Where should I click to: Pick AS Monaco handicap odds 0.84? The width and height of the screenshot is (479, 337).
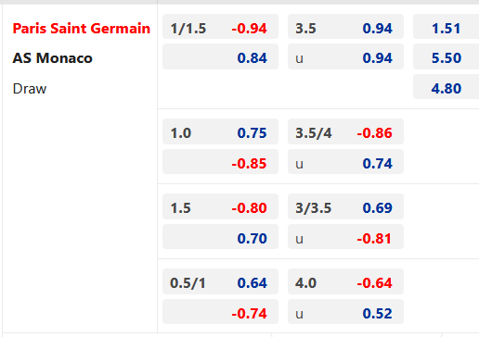coord(220,56)
